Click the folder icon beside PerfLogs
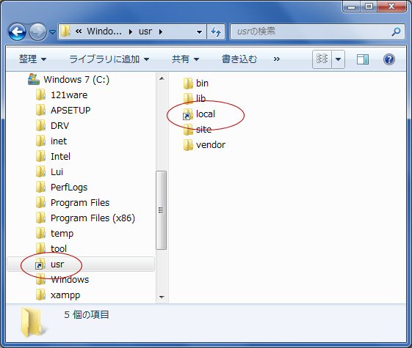The height and width of the screenshot is (348, 412). (40, 187)
